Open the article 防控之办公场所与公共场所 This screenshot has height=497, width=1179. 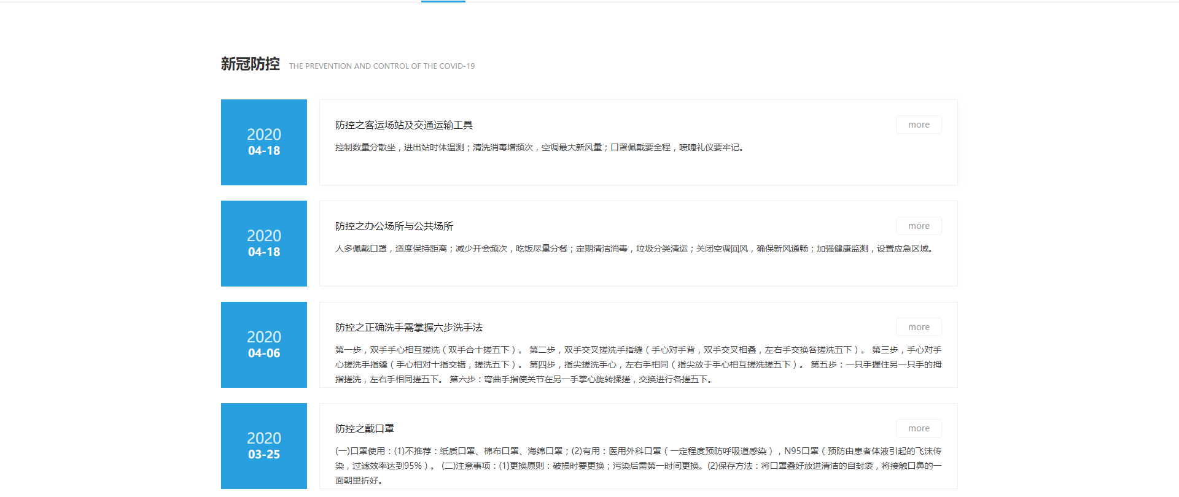pyautogui.click(x=394, y=226)
